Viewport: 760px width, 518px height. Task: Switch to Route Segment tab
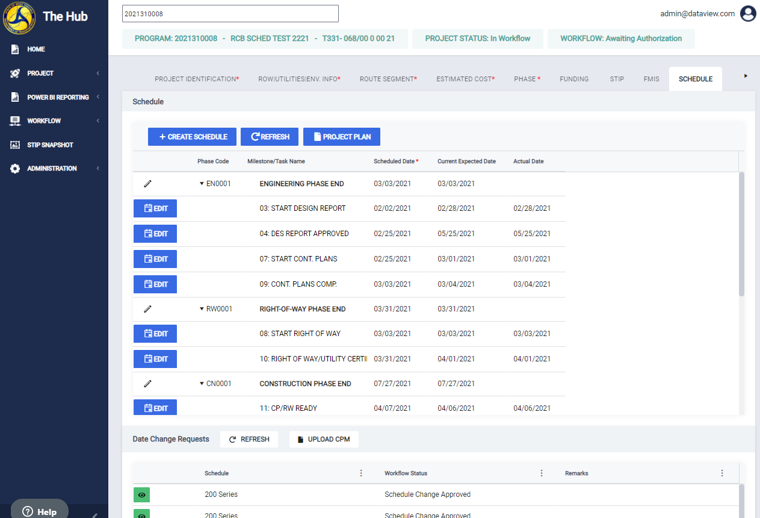click(x=388, y=79)
